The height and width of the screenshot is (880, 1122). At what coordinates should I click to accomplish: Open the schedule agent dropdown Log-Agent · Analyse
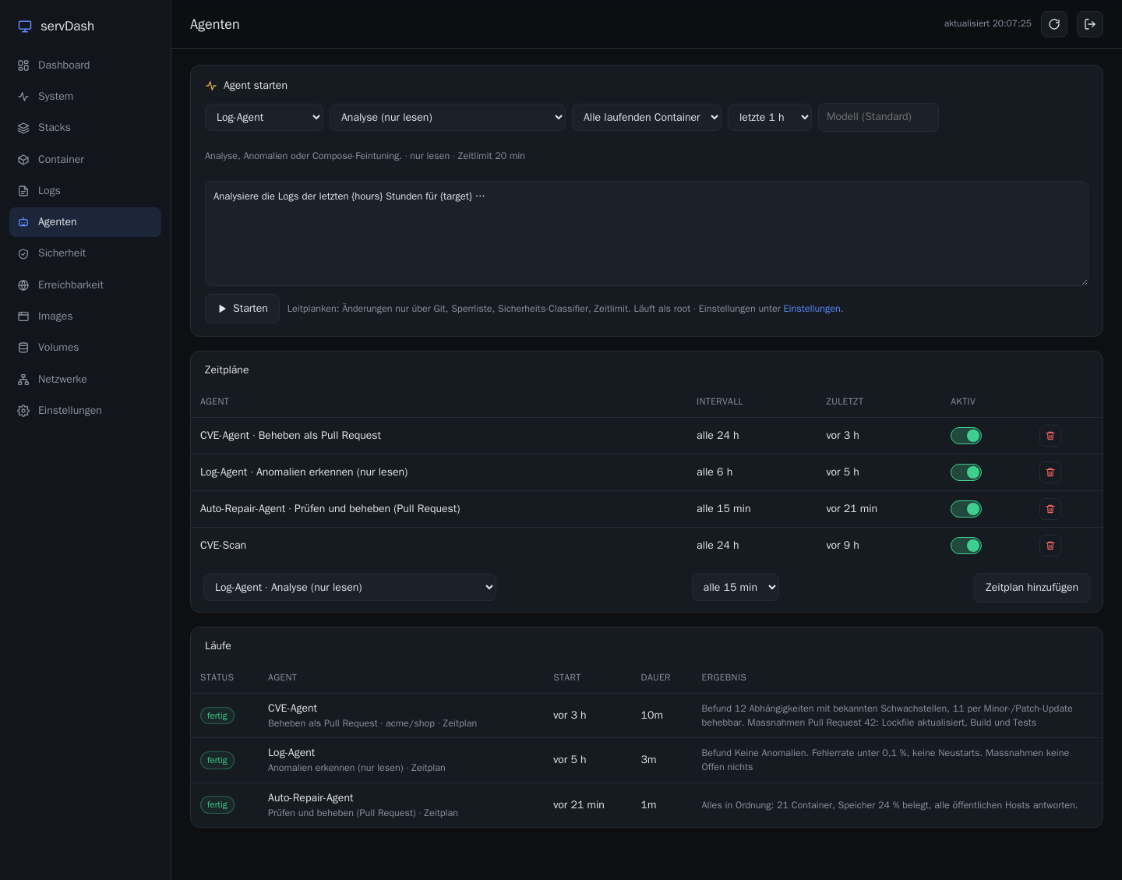click(350, 588)
